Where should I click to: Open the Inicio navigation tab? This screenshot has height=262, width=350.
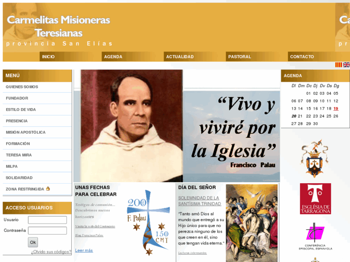[48, 57]
